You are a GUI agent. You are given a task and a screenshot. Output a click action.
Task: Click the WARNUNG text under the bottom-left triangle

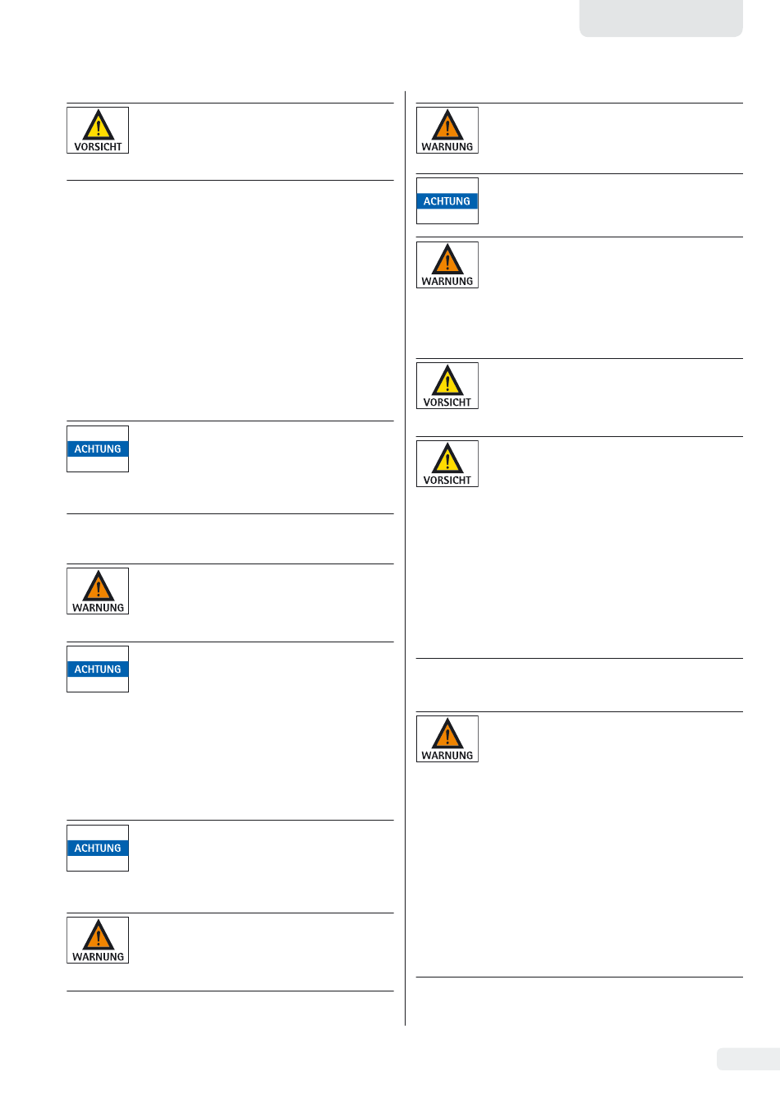click(98, 957)
